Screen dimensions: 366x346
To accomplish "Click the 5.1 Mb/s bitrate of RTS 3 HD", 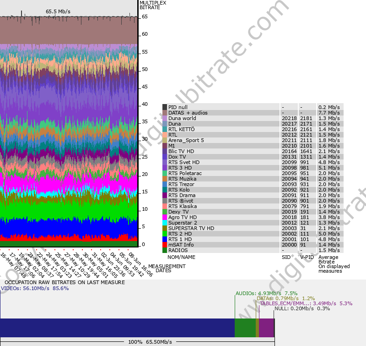I will pos(329,168).
